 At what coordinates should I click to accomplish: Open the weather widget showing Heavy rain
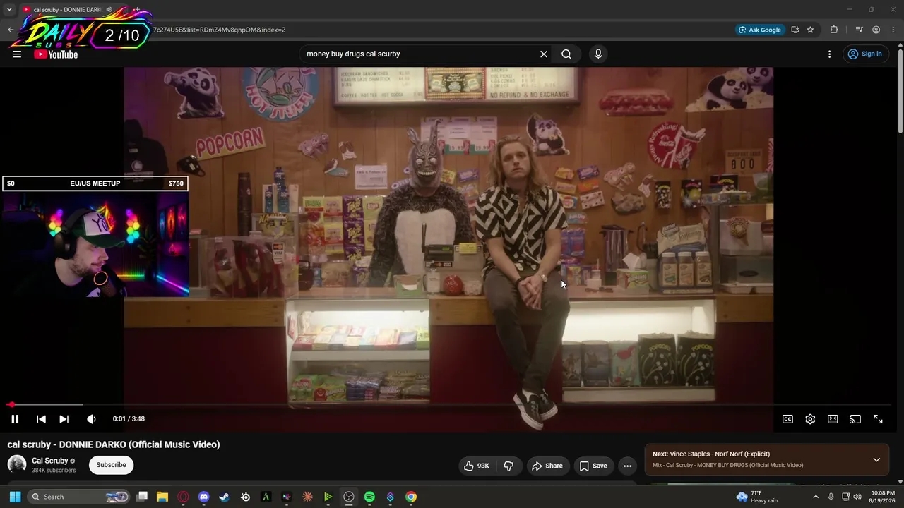757,497
